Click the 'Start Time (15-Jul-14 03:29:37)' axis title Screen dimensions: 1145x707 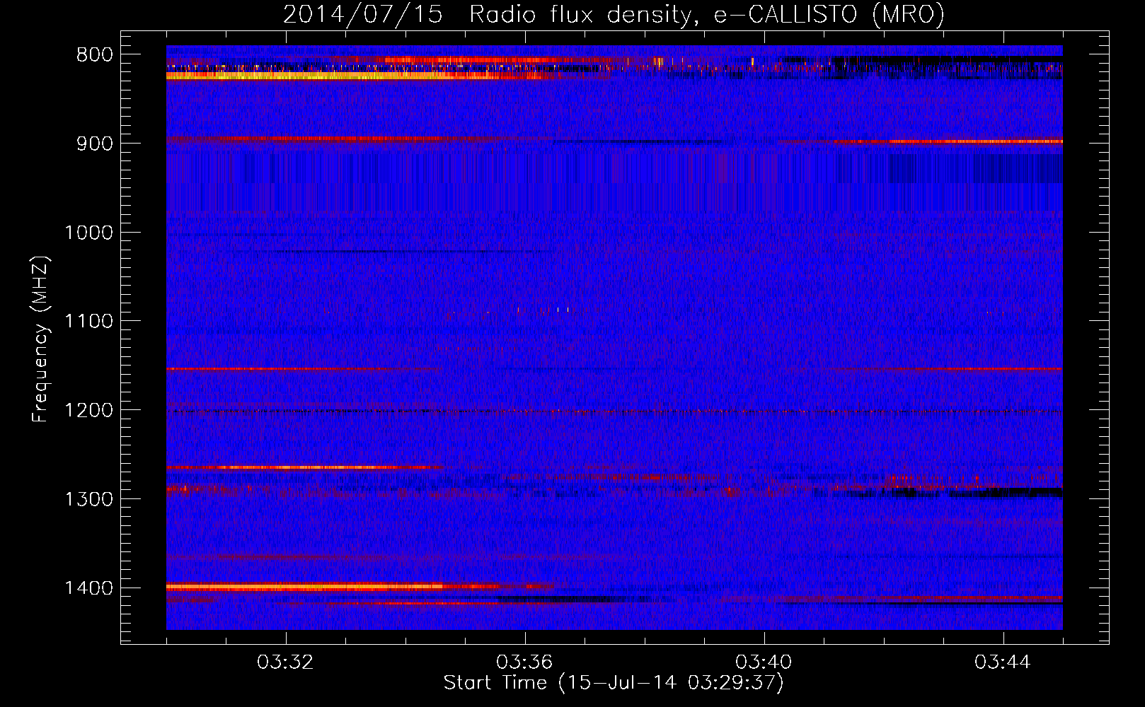614,683
